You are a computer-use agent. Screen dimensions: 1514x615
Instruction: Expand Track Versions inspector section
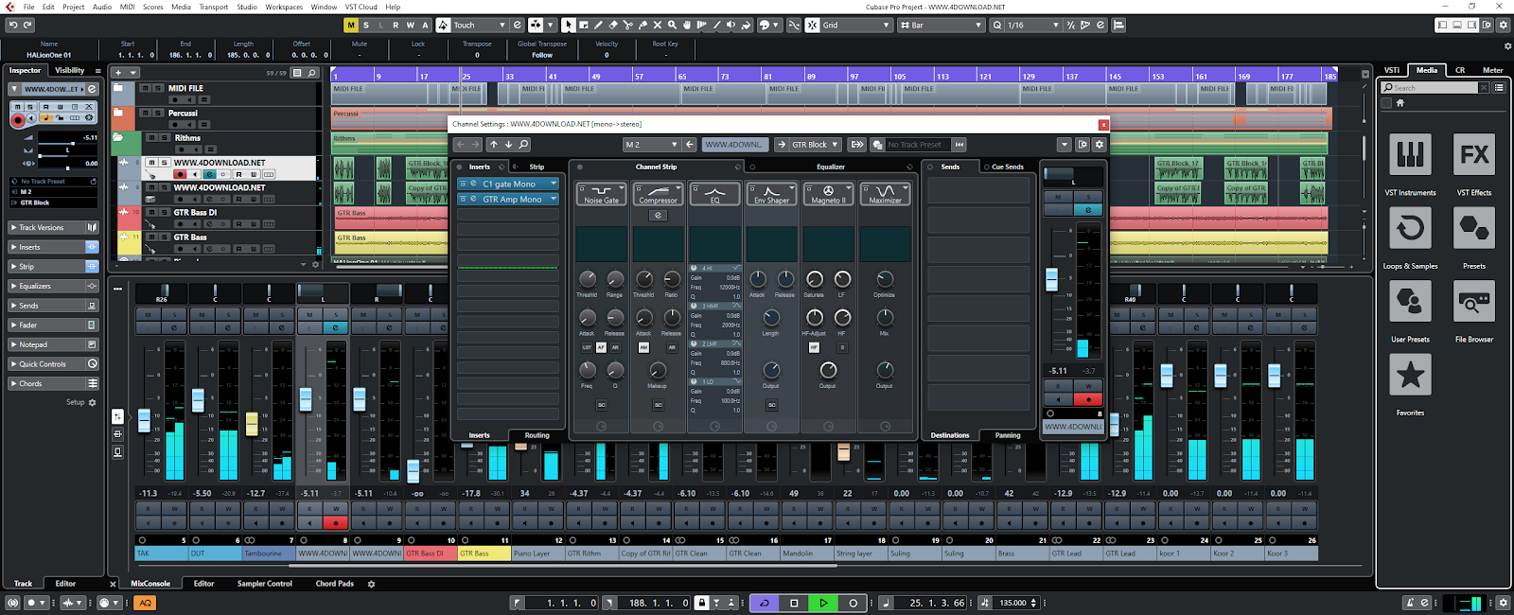(x=53, y=227)
